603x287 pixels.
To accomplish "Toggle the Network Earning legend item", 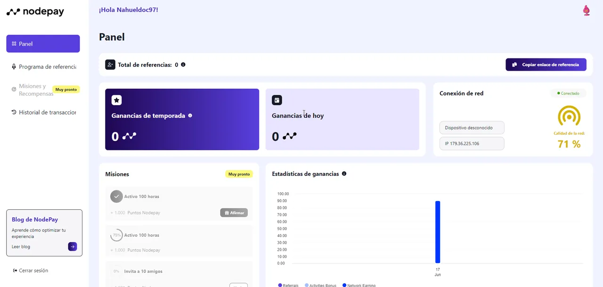I will (359, 285).
